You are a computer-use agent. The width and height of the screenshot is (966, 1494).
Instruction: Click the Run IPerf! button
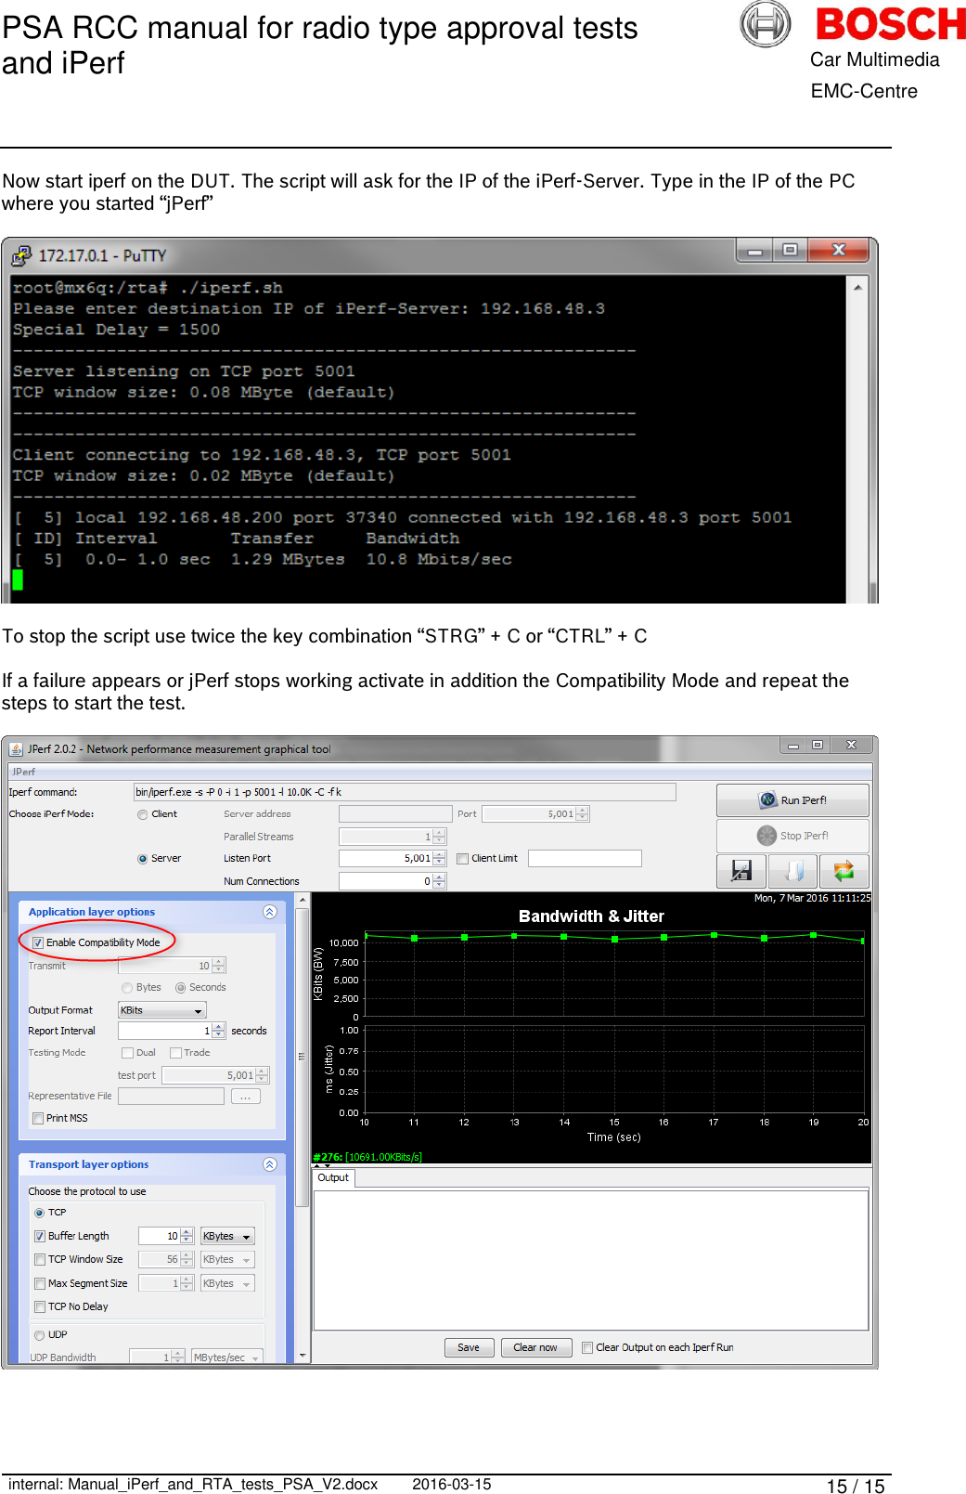tap(792, 800)
